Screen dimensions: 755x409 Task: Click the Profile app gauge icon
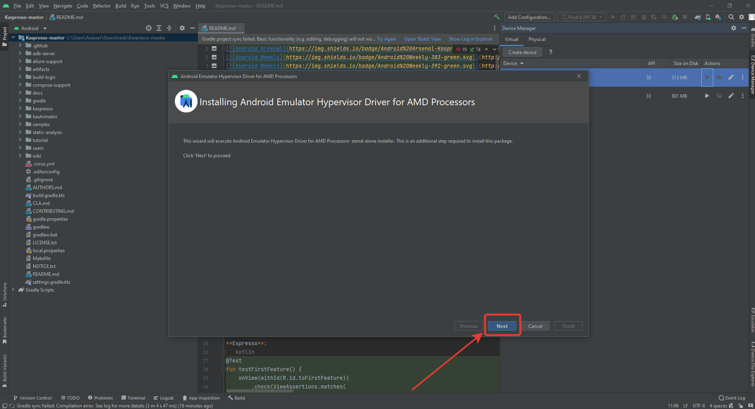(664, 17)
